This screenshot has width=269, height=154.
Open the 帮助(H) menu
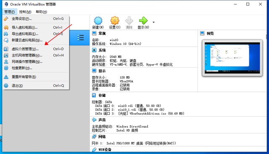coord(41,12)
